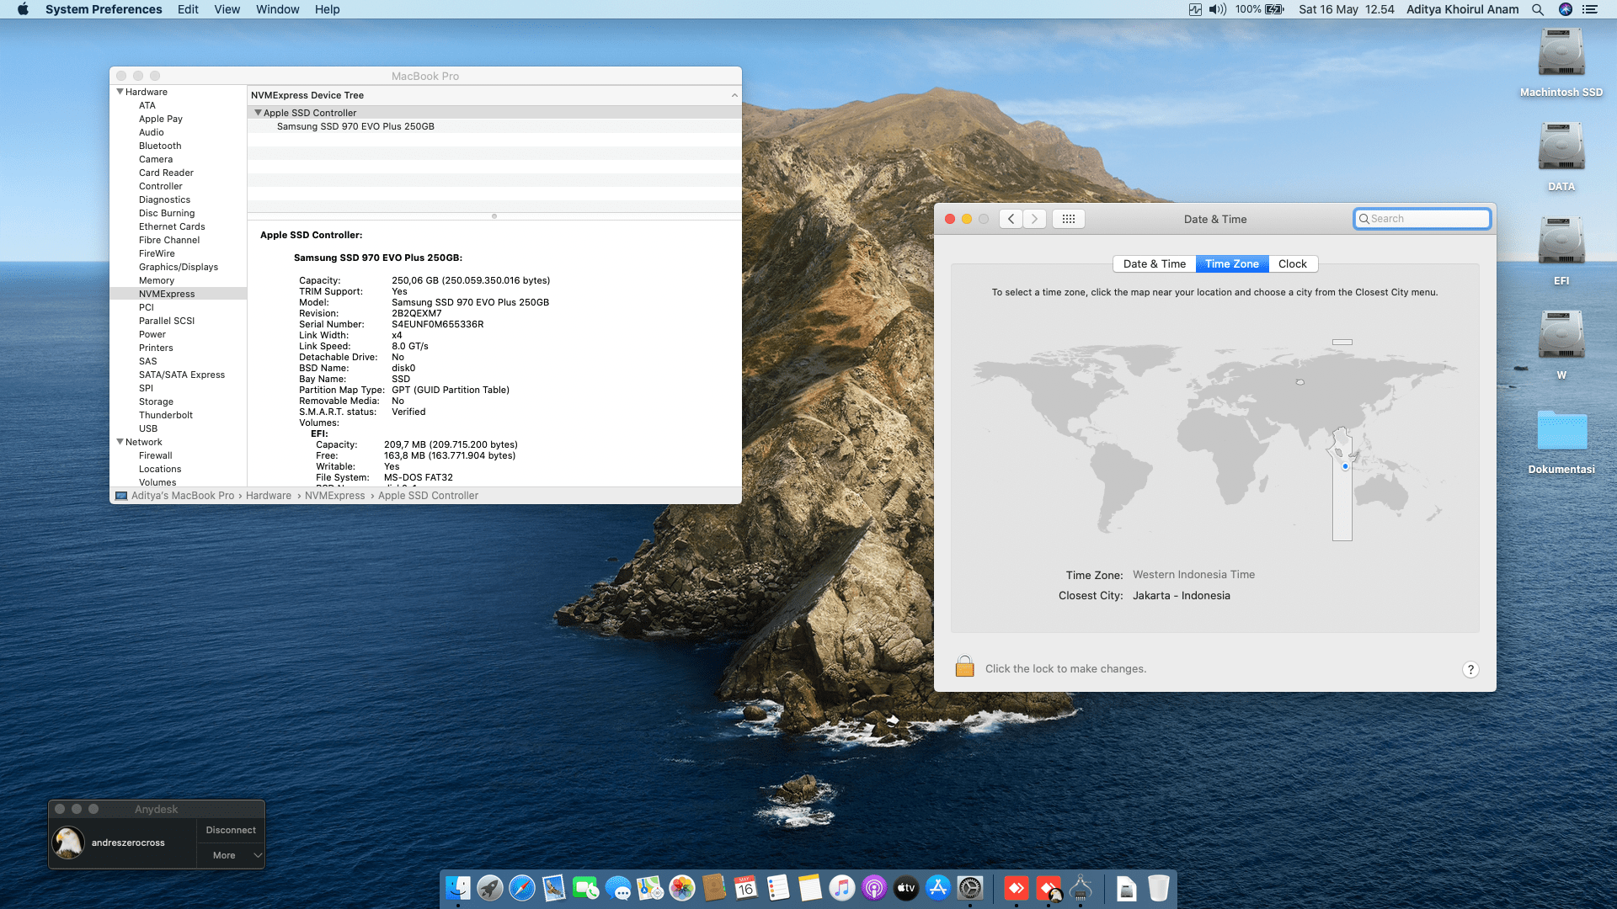This screenshot has height=909, width=1617.
Task: Select the DATA drive on desktop
Action: tap(1561, 157)
